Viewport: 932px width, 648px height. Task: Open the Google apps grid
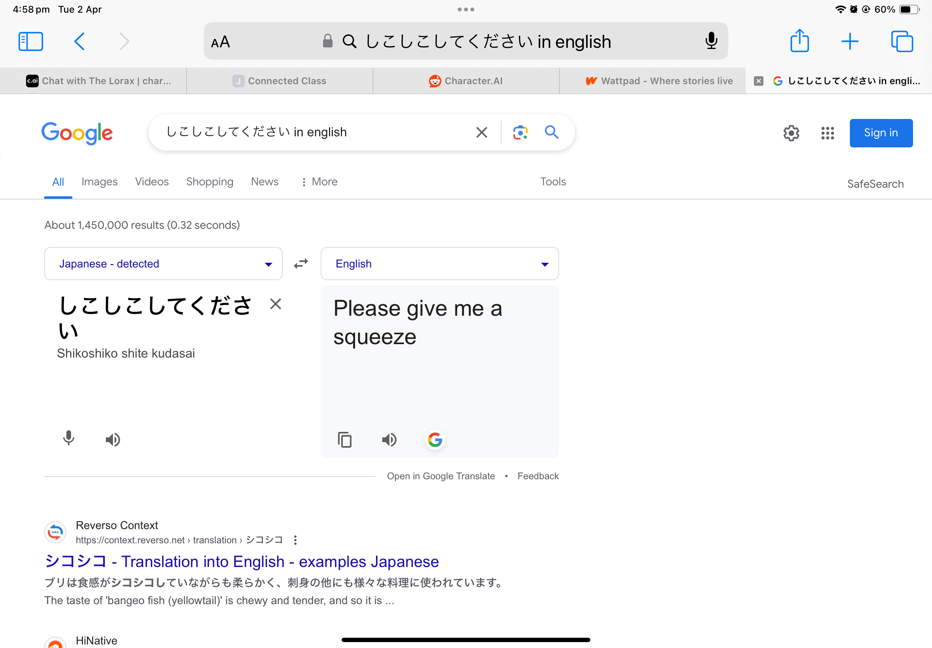[x=827, y=133]
